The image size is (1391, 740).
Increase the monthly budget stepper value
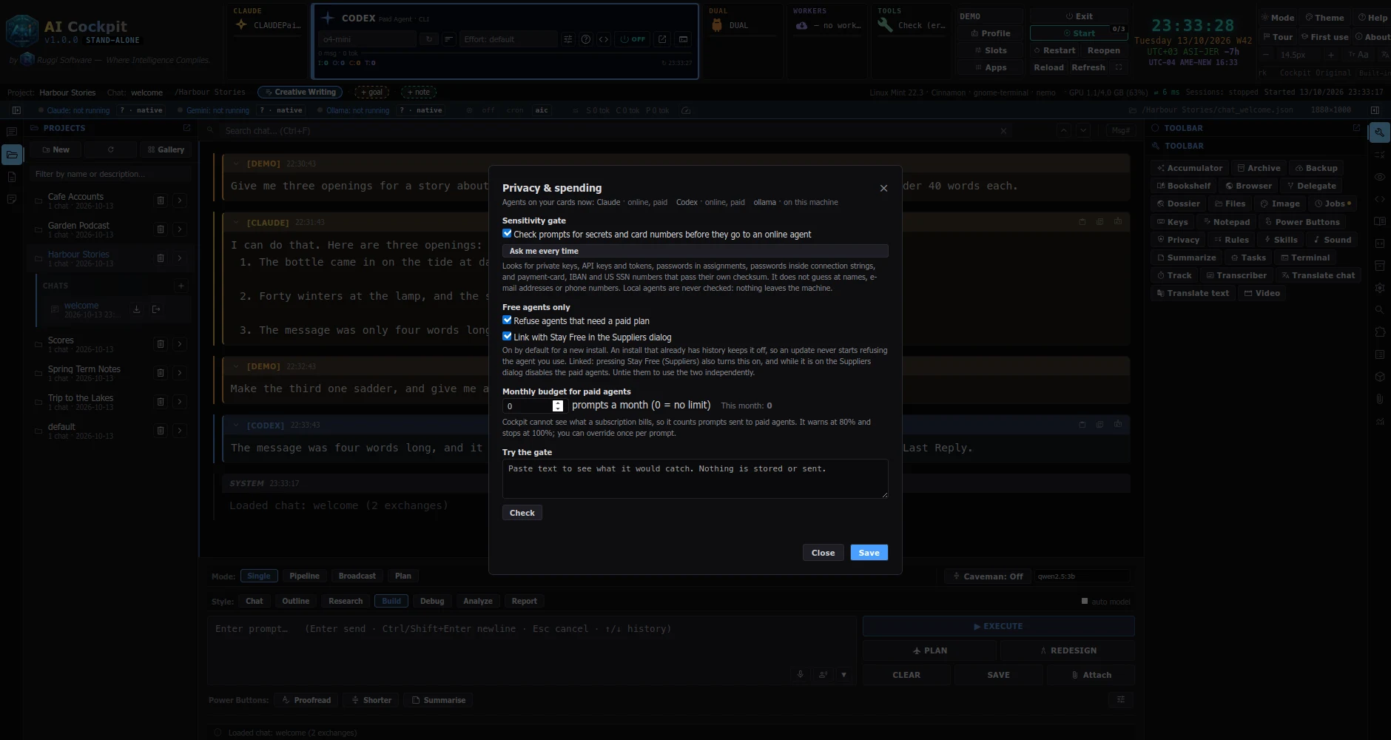click(558, 403)
